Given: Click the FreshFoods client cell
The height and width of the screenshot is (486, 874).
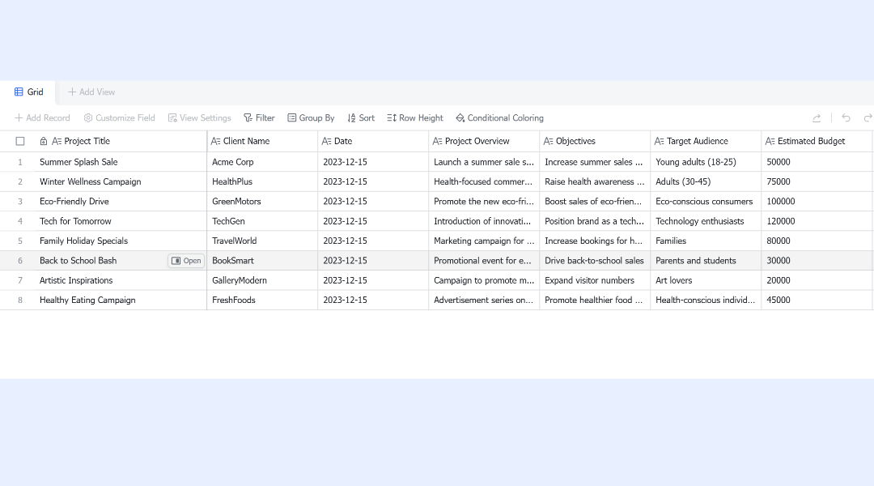Looking at the screenshot, I should coord(262,300).
